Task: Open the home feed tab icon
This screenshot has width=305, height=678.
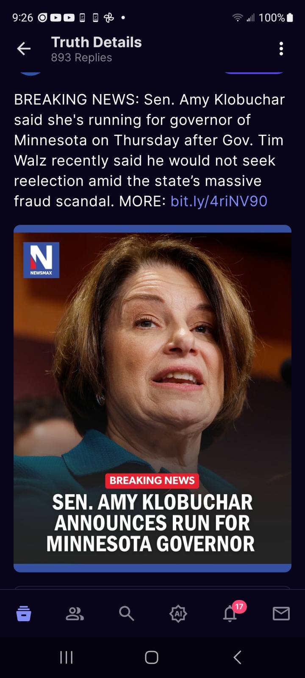Action: point(24,613)
